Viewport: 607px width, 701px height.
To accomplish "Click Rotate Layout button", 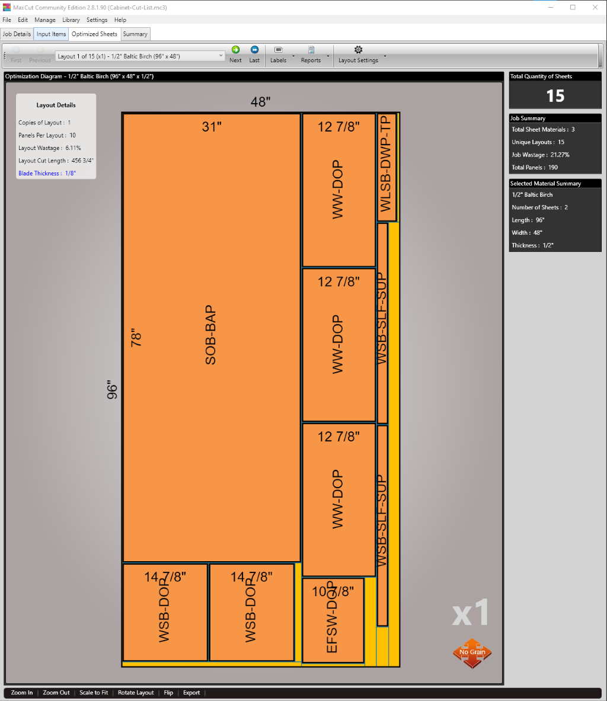I will pyautogui.click(x=136, y=693).
